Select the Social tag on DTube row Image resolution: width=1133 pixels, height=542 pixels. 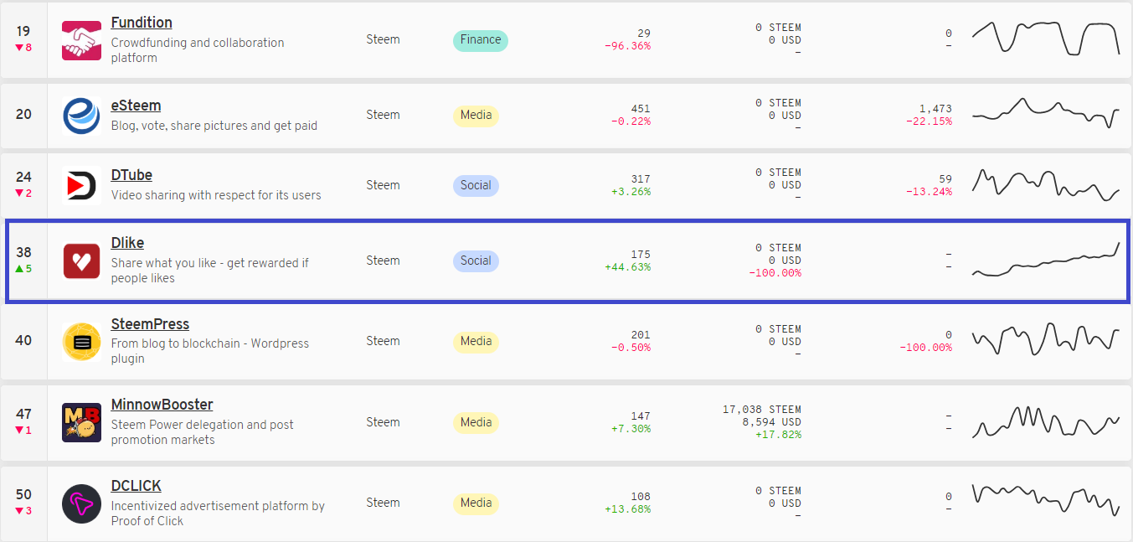pos(476,185)
